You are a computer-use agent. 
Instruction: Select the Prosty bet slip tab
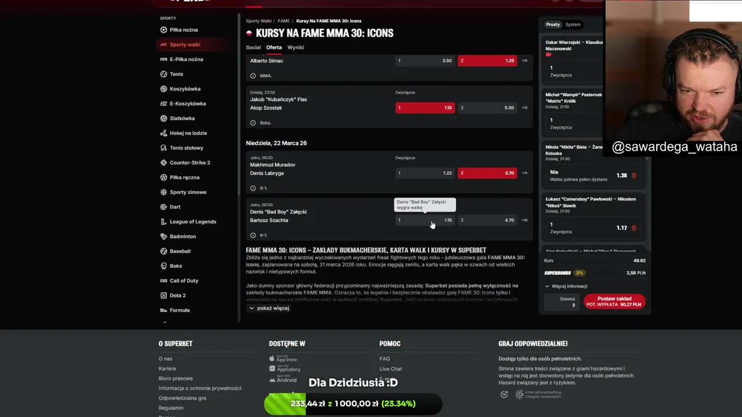pyautogui.click(x=553, y=24)
